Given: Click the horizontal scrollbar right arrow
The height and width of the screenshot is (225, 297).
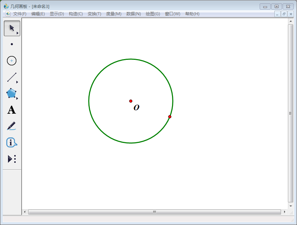Looking at the screenshot, I should coord(284,212).
